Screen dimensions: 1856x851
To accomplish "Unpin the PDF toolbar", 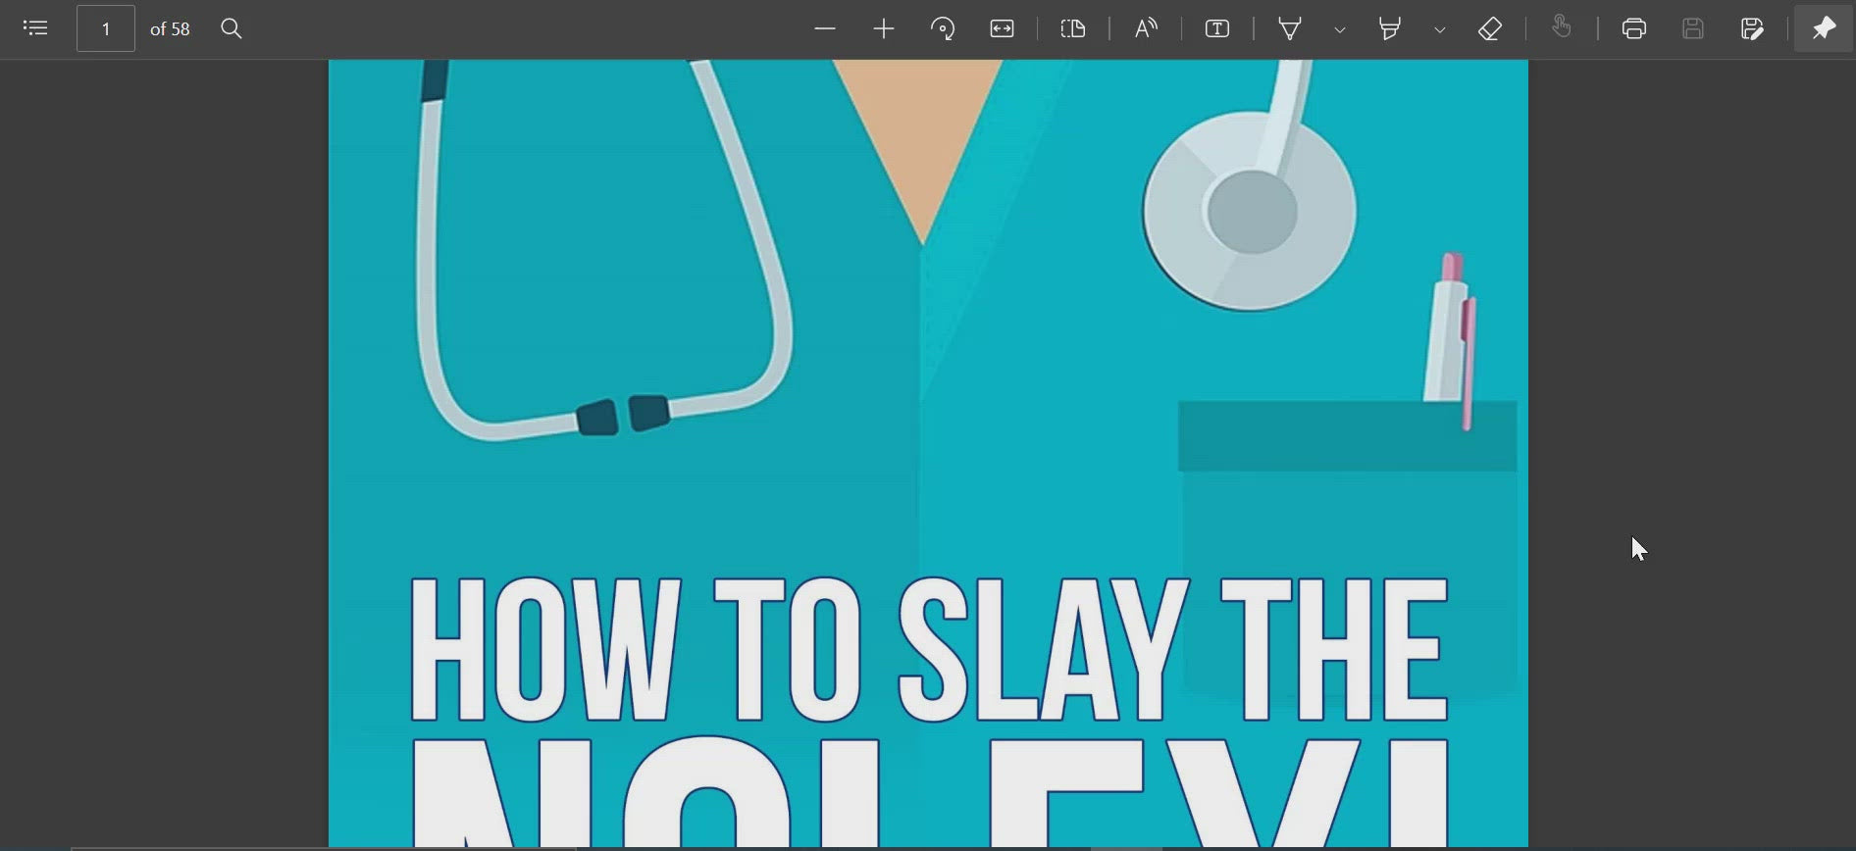I will click(x=1824, y=28).
